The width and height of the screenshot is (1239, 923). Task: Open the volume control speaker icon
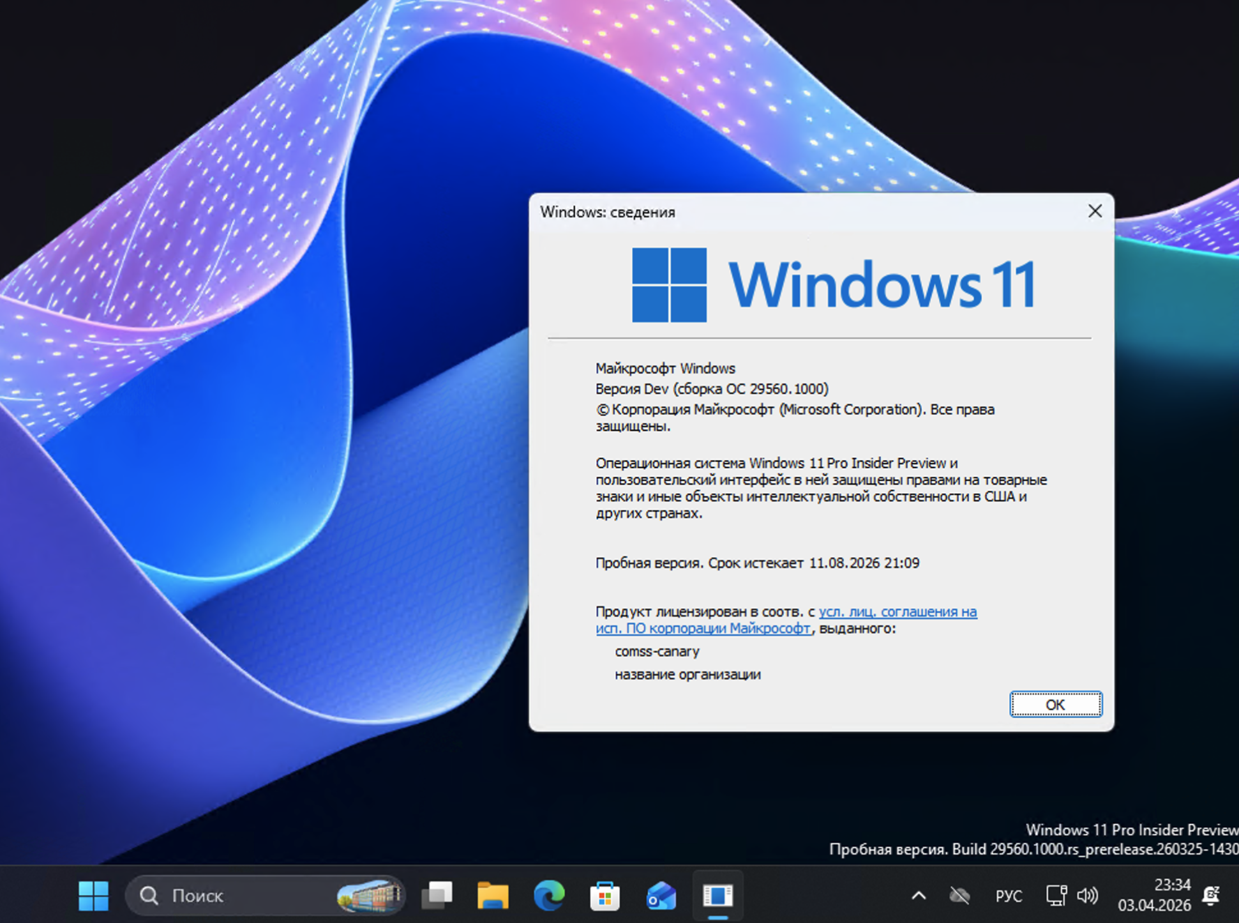pos(1087,896)
